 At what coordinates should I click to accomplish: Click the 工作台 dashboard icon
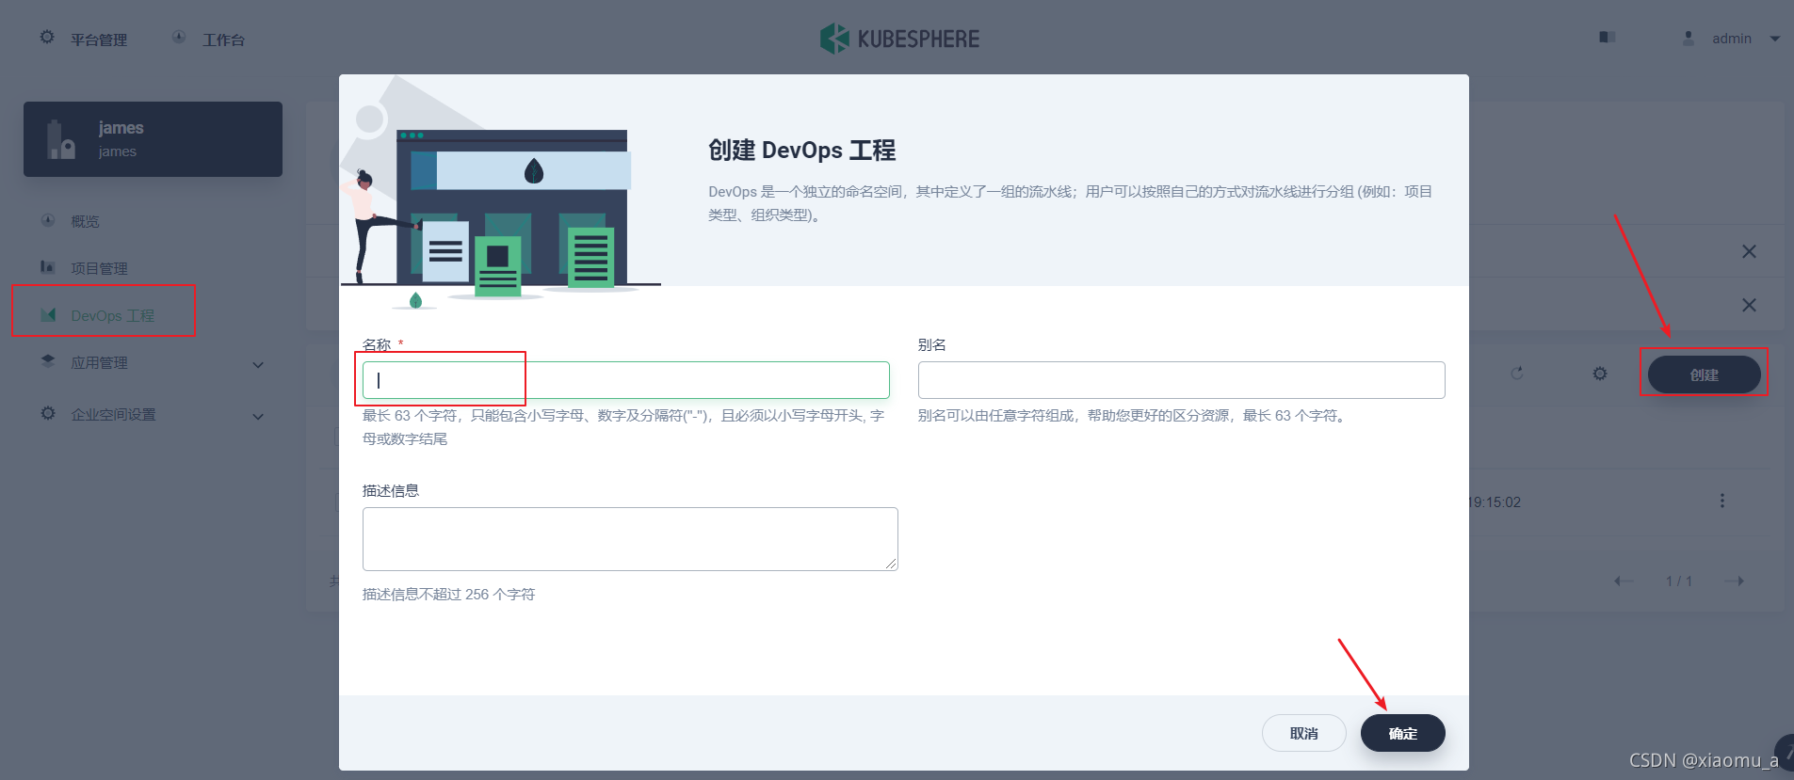click(179, 38)
